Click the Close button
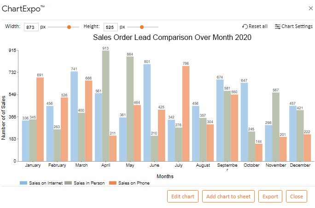Screen dimensions: 315x208 [x=297, y=197]
